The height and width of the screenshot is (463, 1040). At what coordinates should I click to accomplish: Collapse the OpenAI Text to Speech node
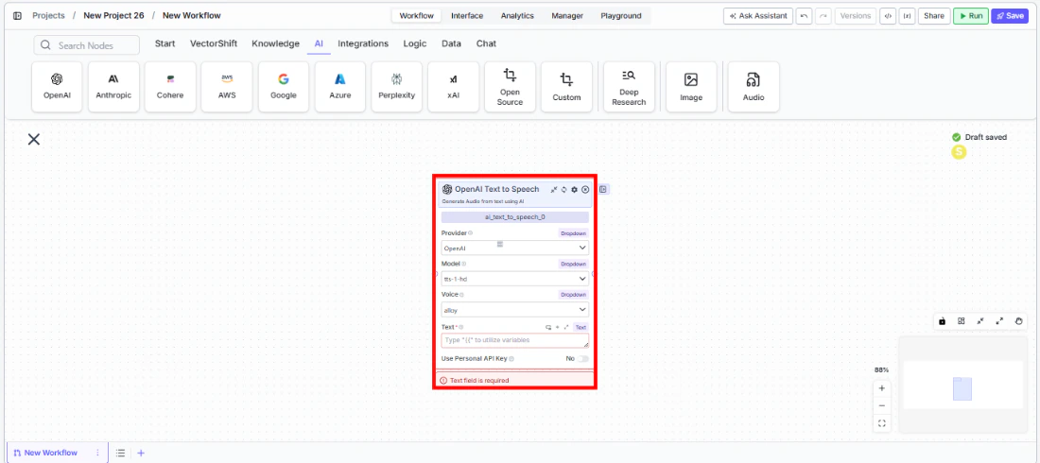click(554, 190)
